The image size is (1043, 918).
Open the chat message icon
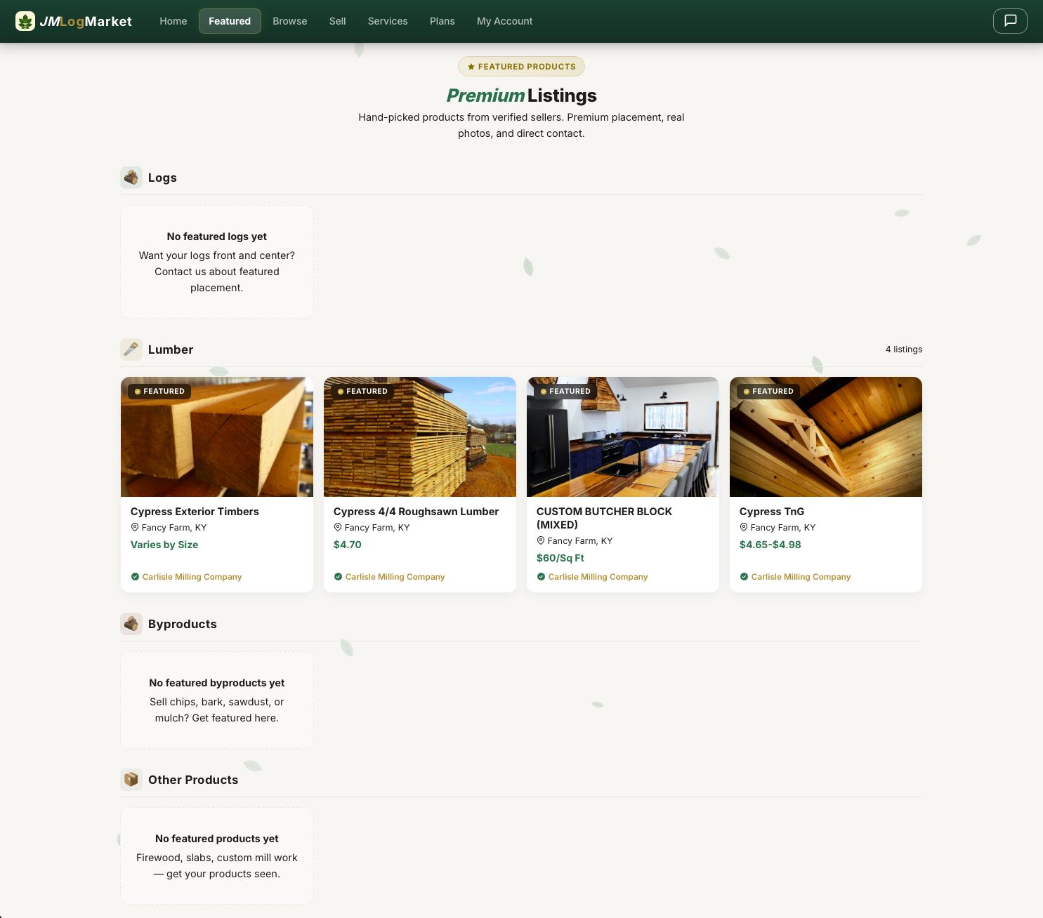point(1009,21)
